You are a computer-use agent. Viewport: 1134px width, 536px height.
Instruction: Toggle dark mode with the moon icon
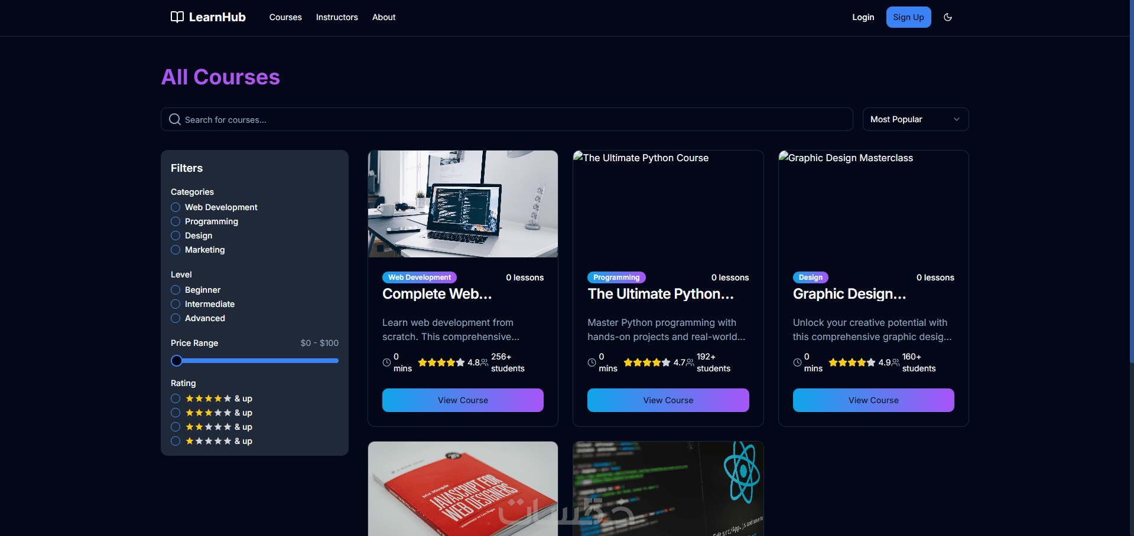[x=948, y=17]
